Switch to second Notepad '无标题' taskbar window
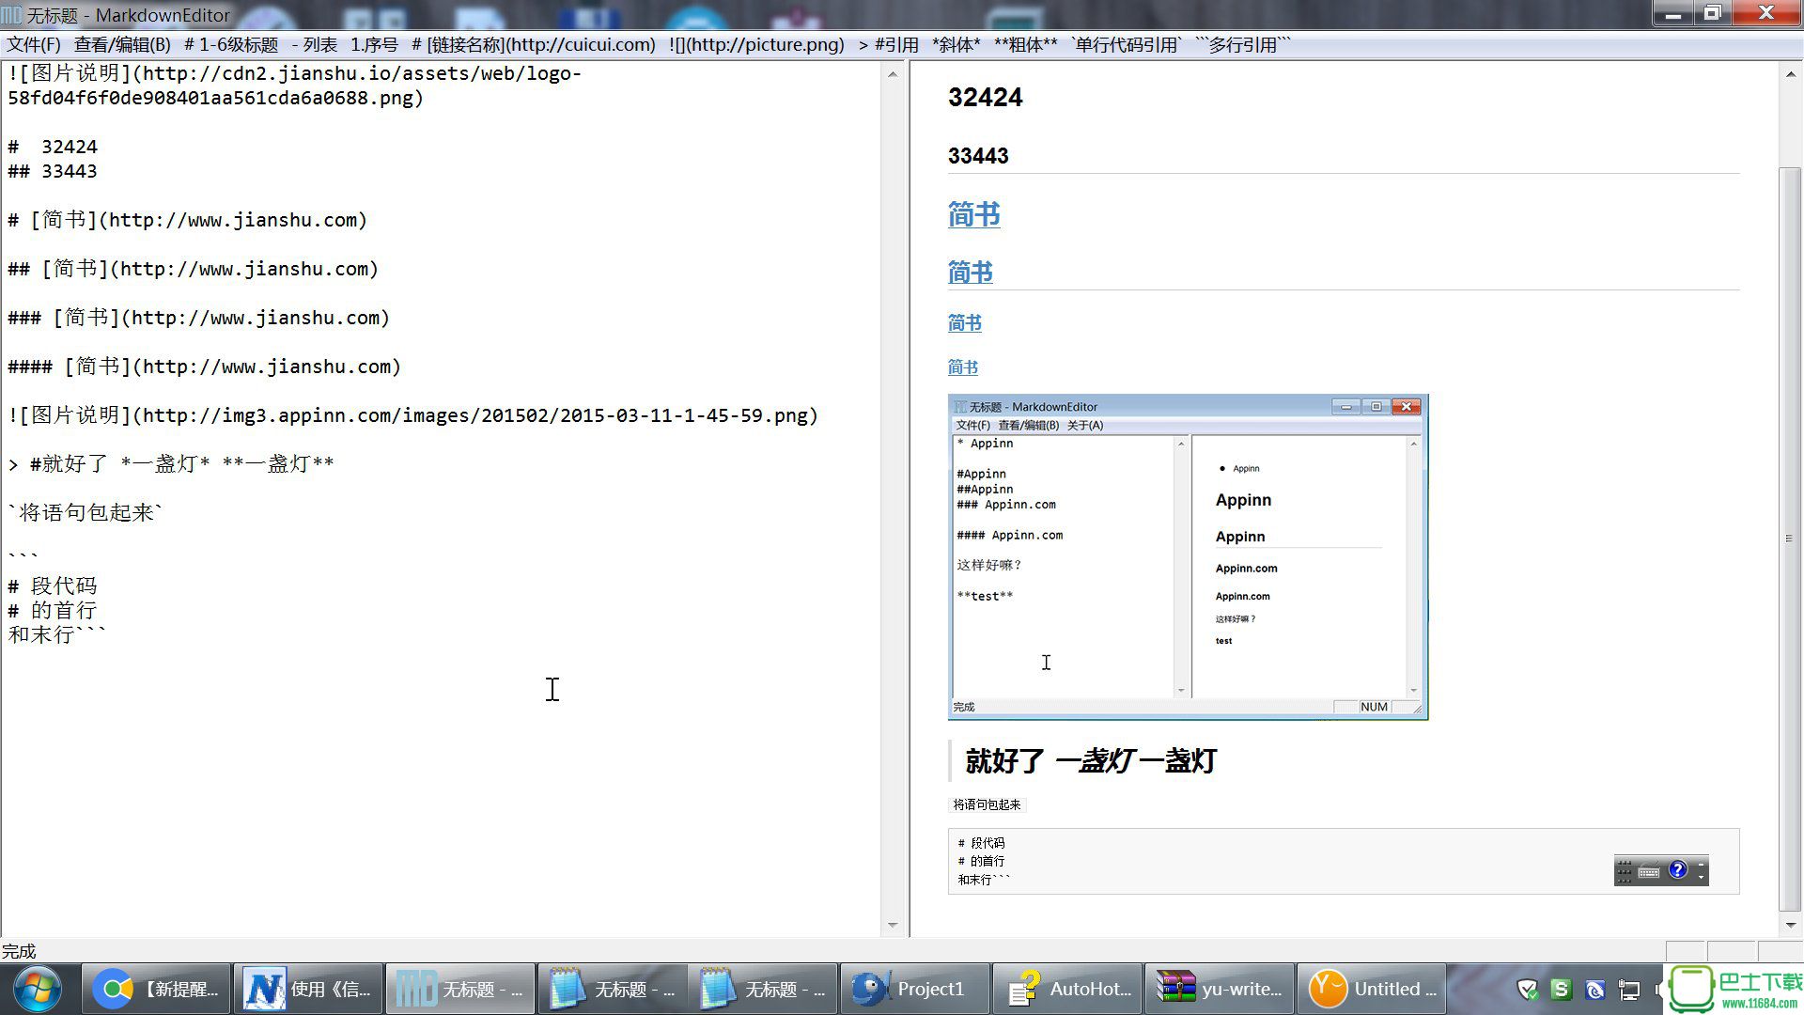The image size is (1804, 1015). [x=764, y=989]
